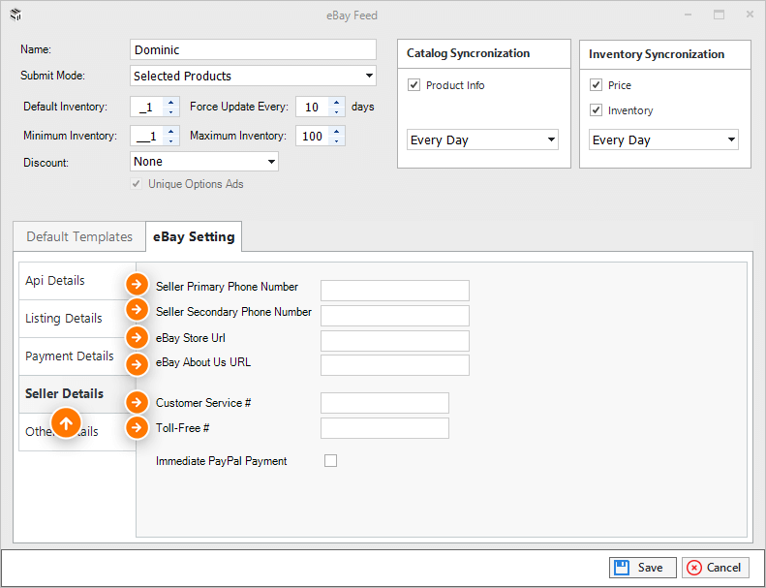Screen dimensions: 766x588
Task: Increase Force Update Every days
Action: point(337,102)
